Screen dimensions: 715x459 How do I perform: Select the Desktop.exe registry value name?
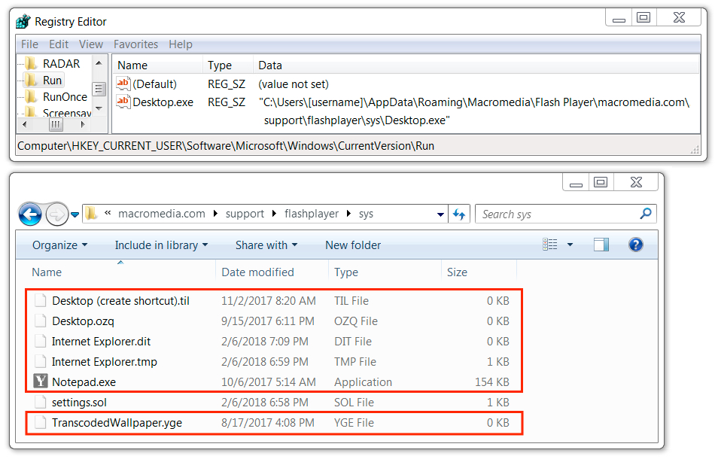(163, 102)
